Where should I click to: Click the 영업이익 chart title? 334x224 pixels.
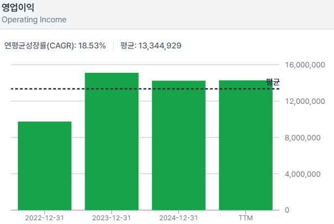pos(18,8)
